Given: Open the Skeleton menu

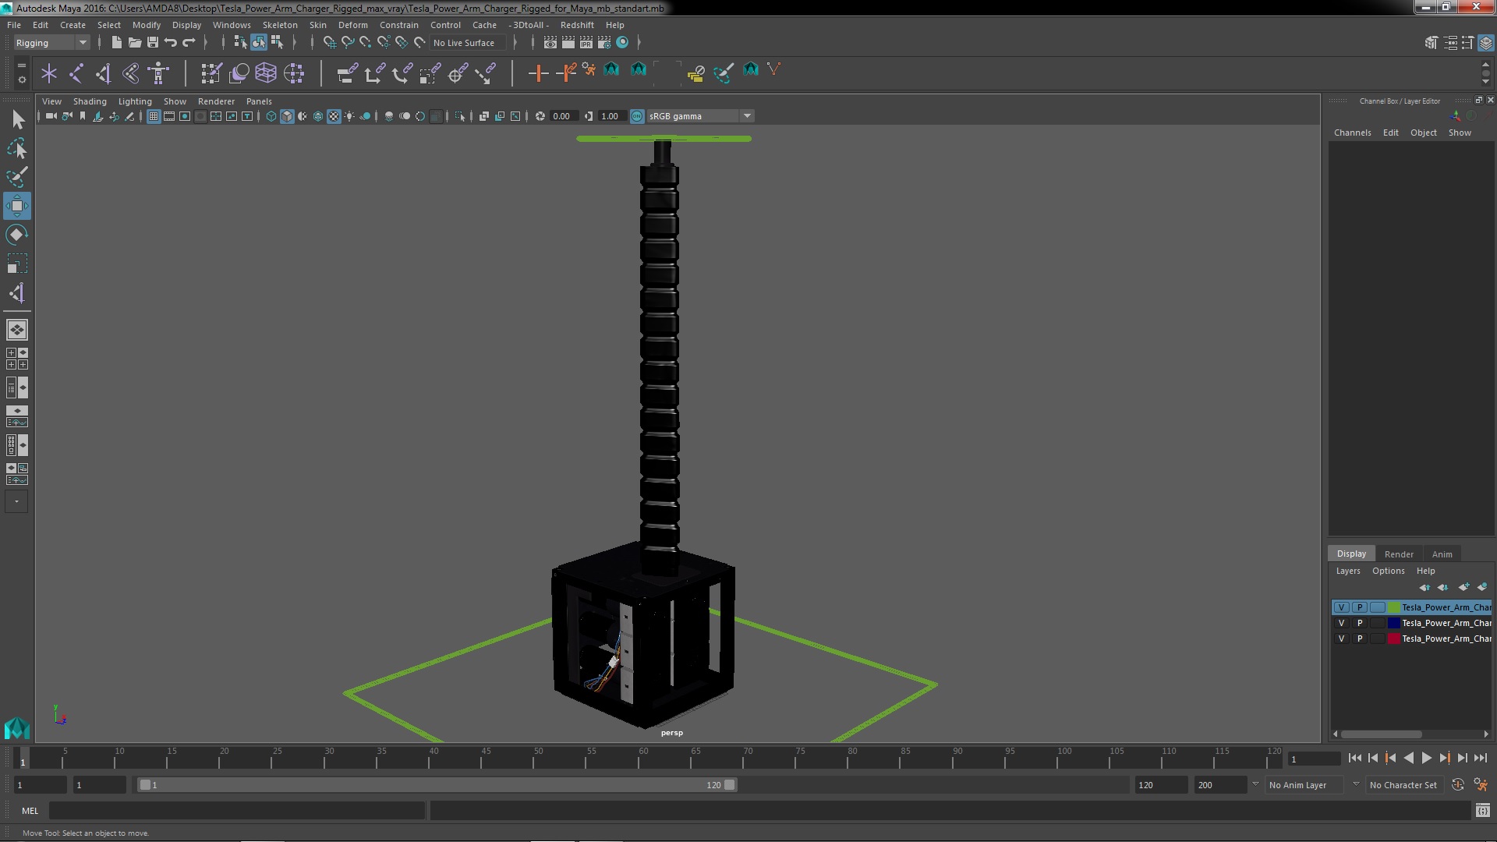Looking at the screenshot, I should (x=280, y=25).
